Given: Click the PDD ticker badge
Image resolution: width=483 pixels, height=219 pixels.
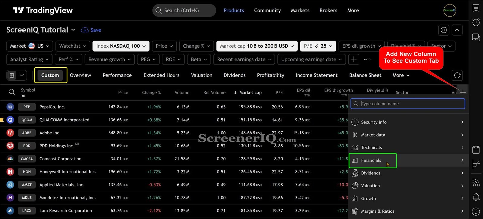Looking at the screenshot, I should point(27,146).
